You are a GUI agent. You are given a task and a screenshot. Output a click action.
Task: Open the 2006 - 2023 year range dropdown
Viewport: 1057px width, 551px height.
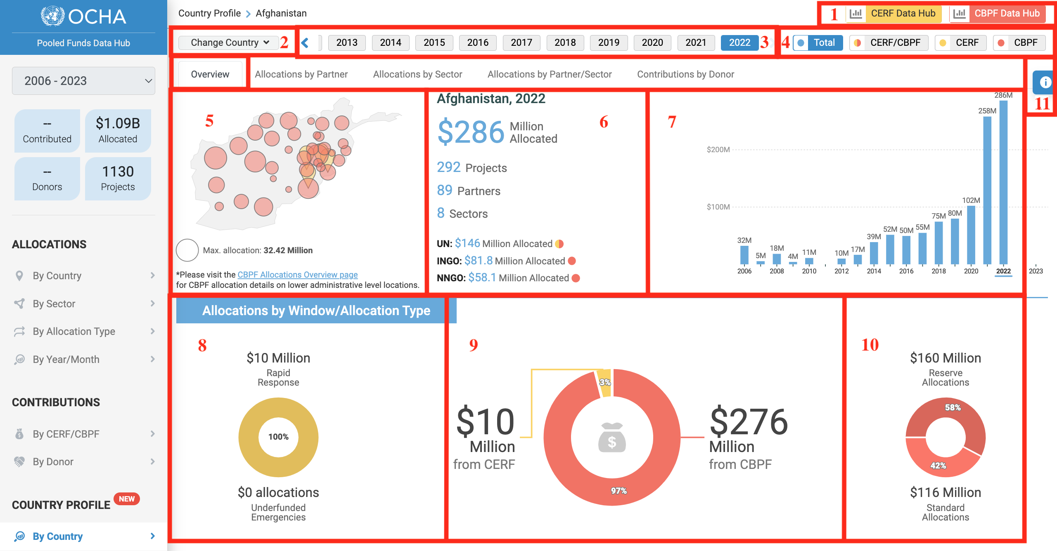click(x=83, y=81)
